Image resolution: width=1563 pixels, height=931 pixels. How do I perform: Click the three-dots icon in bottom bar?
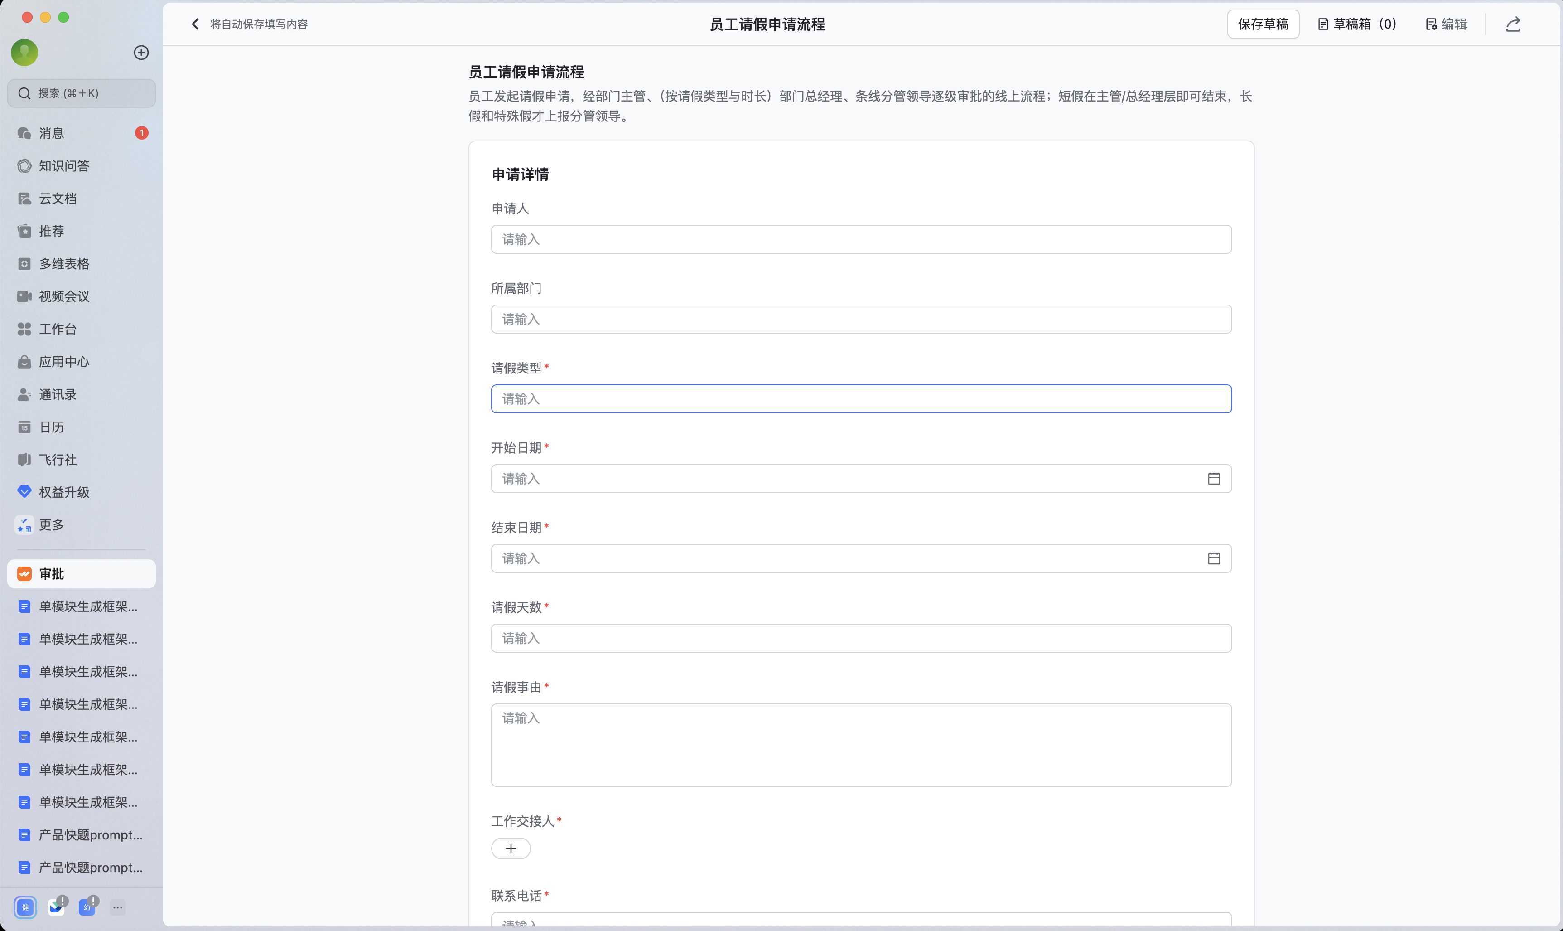[x=117, y=907]
